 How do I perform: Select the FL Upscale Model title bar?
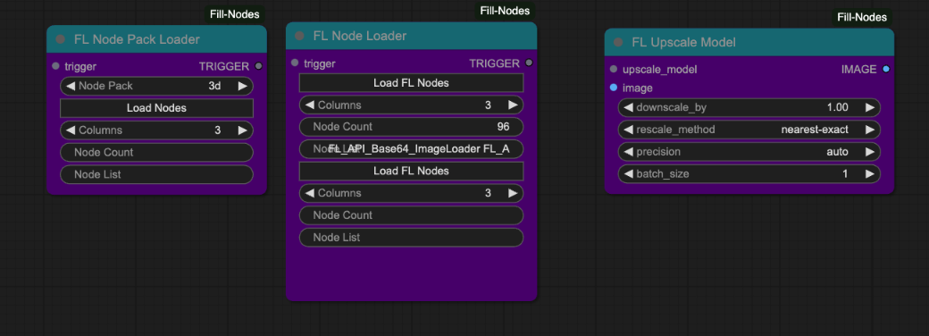pyautogui.click(x=749, y=43)
